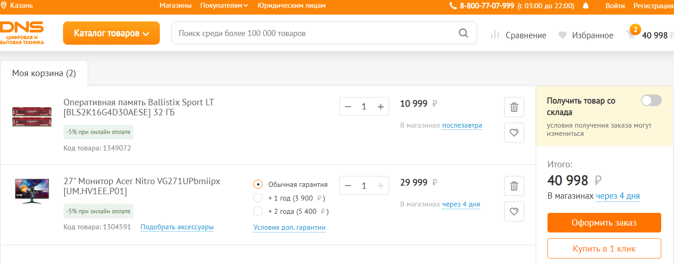The width and height of the screenshot is (674, 263).
Task: Select the Моя корзина (2) tab
Action: tap(44, 73)
